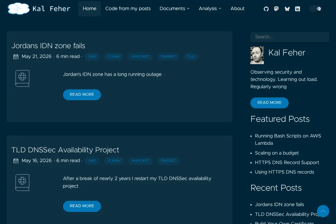The height and width of the screenshot is (224, 336).
Task: Open the GitHub profile icon
Action: click(266, 9)
